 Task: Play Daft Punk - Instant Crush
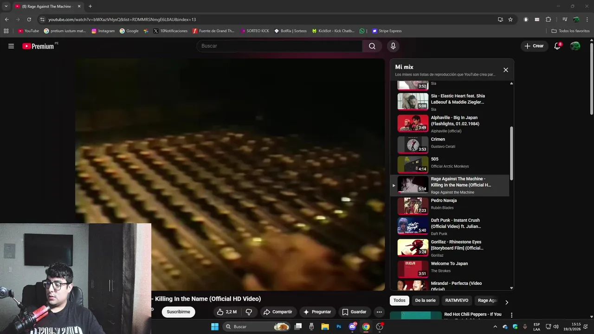450,226
